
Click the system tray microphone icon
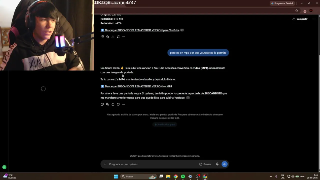click(276, 176)
